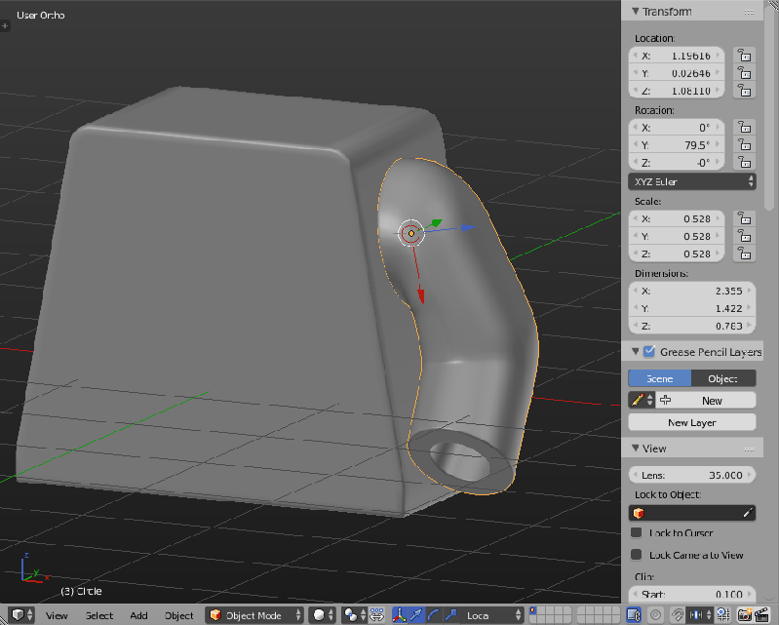Screen dimensions: 779x625
Task: Enable Lock to Cursor checkbox
Action: (636, 532)
